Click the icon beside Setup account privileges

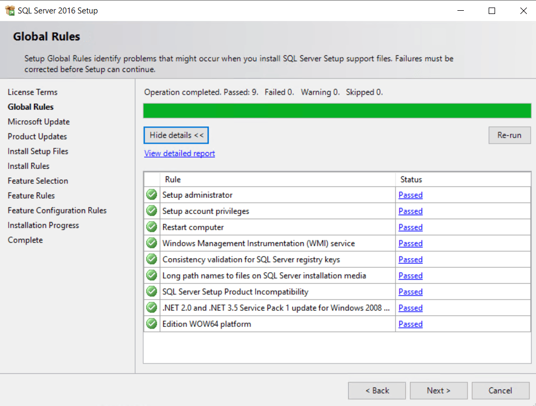coord(151,211)
